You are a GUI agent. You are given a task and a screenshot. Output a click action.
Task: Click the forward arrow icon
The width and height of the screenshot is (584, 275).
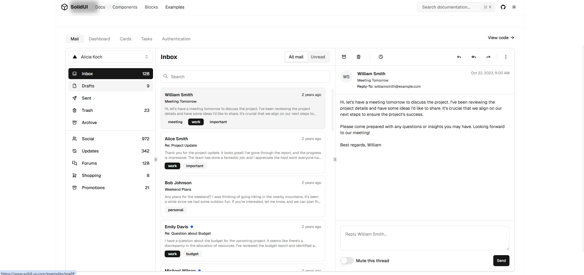(x=488, y=57)
